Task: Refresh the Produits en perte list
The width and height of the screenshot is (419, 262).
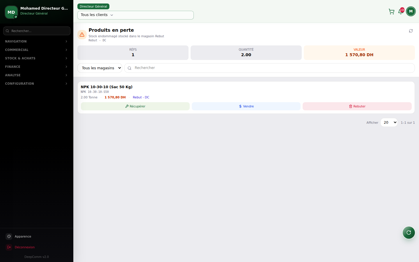Action: pos(411,31)
